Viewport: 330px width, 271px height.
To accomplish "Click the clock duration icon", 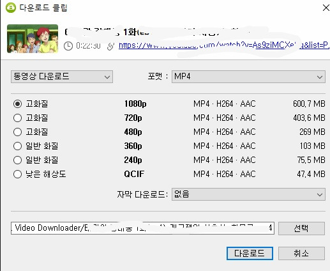I will click(68, 46).
